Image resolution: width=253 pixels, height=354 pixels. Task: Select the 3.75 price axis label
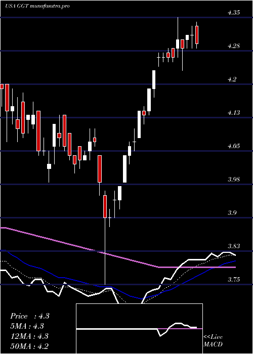tap(234, 280)
